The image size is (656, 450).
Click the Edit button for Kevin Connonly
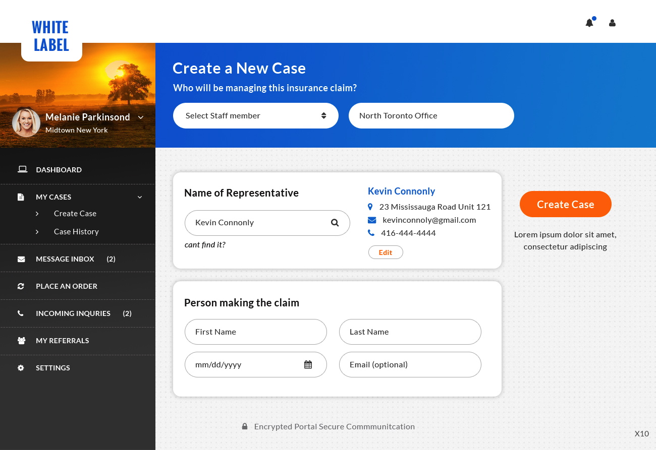pos(386,252)
